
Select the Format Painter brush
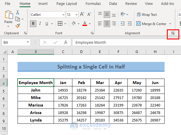tap(18, 26)
